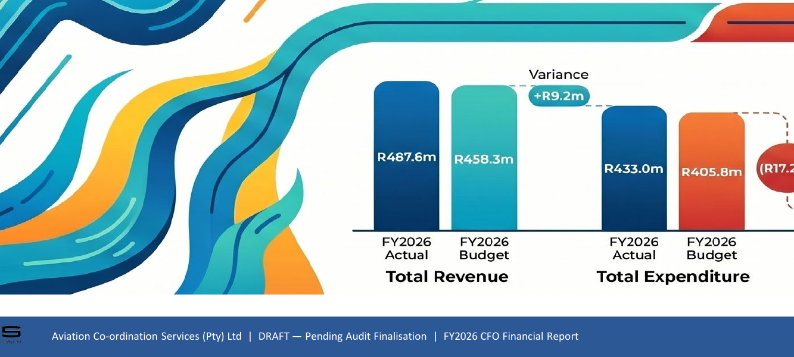
Task: Select "DRAFT — Pending Audit Finalisation" footer text
Action: coord(342,336)
